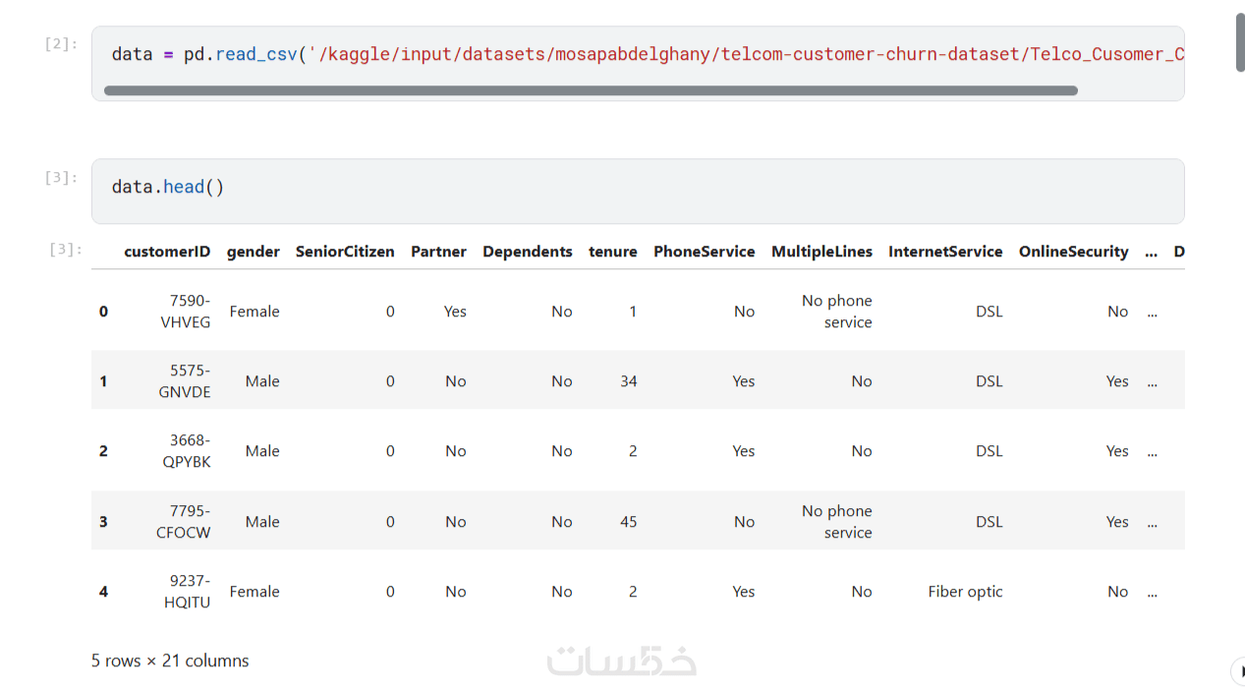Screen dimensions: 1245x690
Task: Click the SeniorCitizen column header
Action: [345, 252]
